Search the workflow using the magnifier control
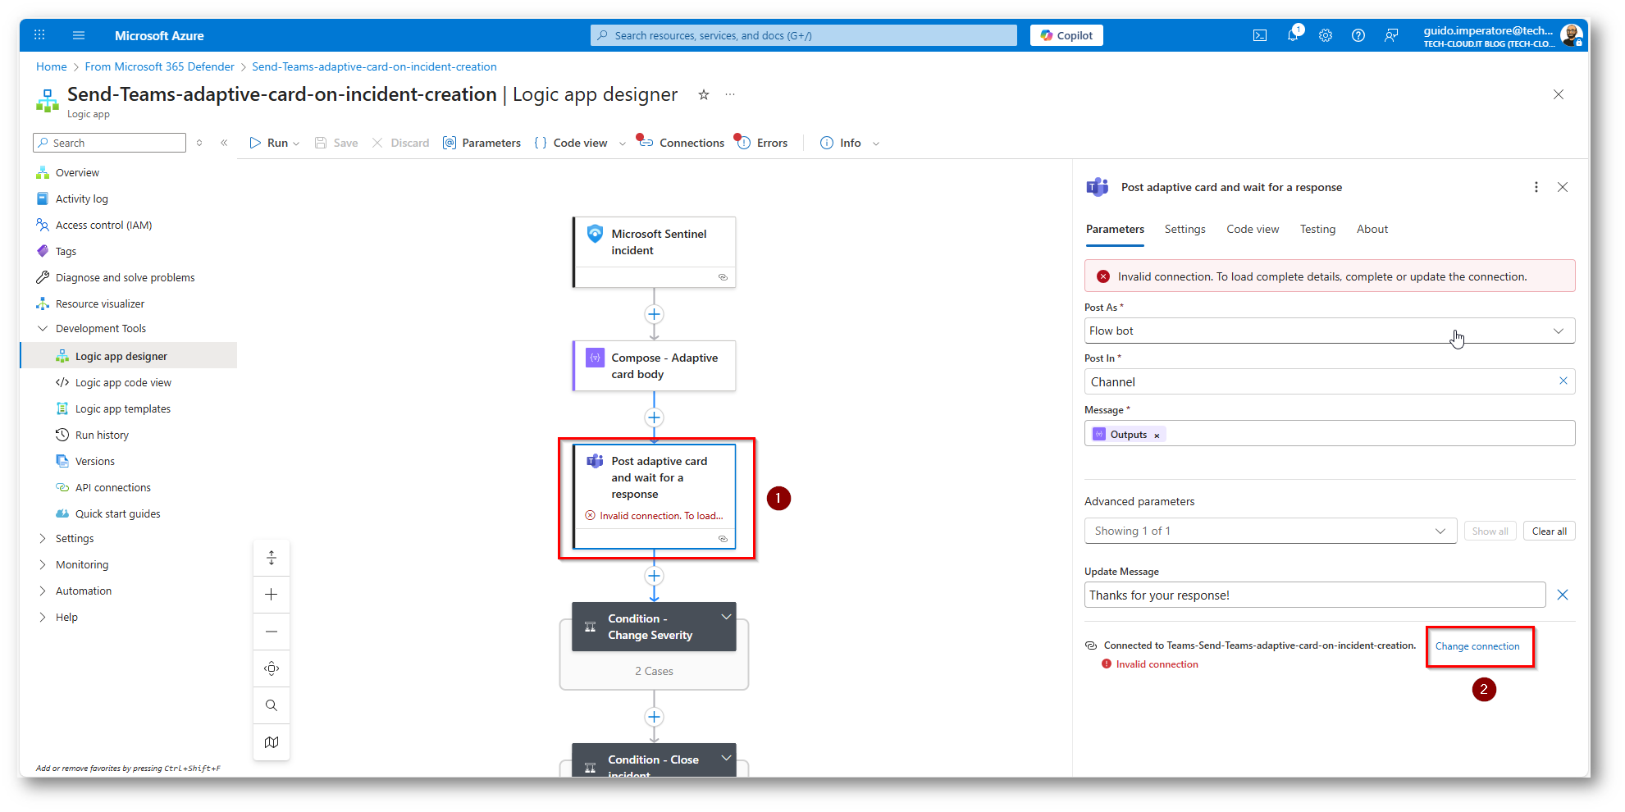The width and height of the screenshot is (1625, 812). coord(272,705)
